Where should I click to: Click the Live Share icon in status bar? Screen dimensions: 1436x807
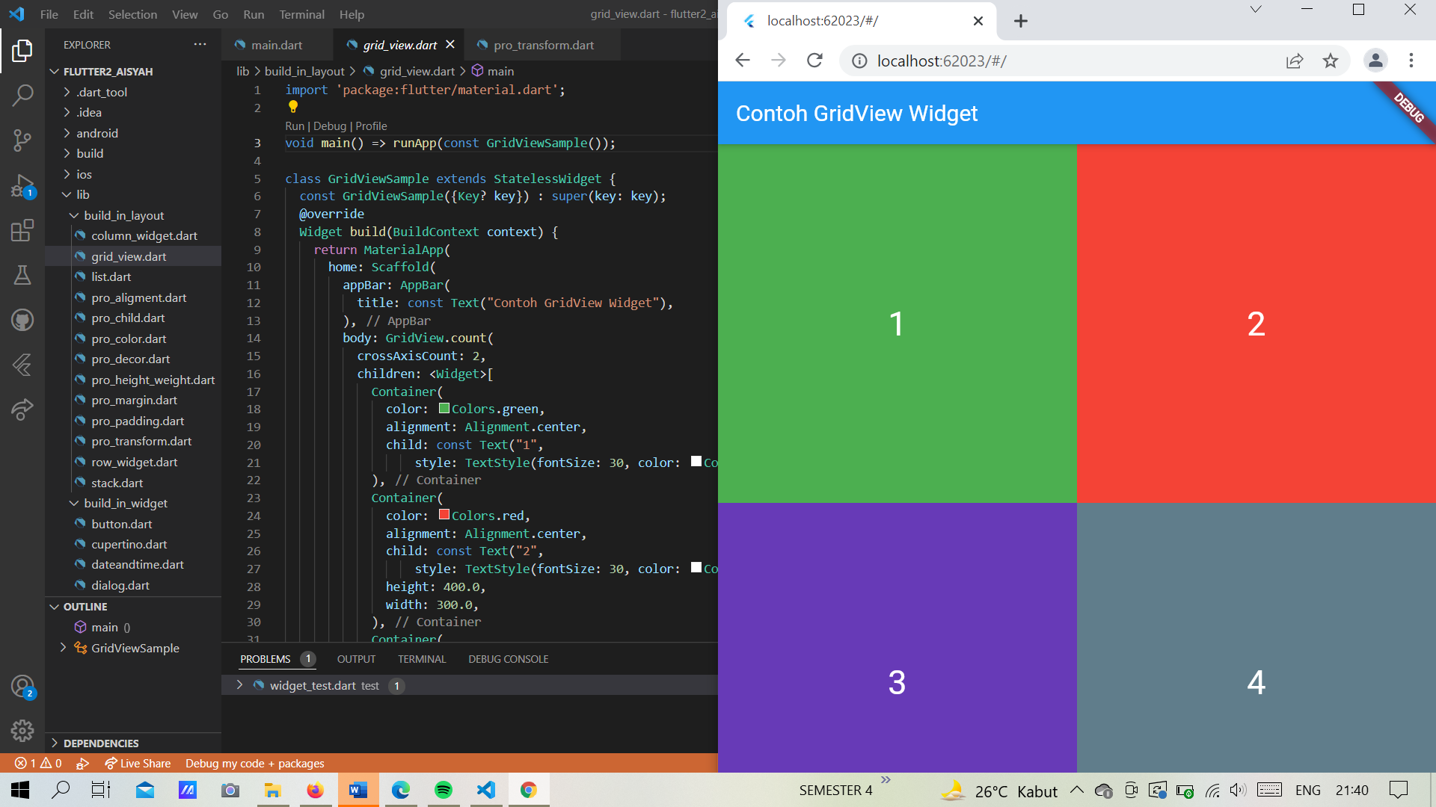click(x=111, y=763)
